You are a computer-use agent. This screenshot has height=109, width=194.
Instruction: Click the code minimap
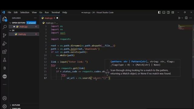(x=185, y=27)
